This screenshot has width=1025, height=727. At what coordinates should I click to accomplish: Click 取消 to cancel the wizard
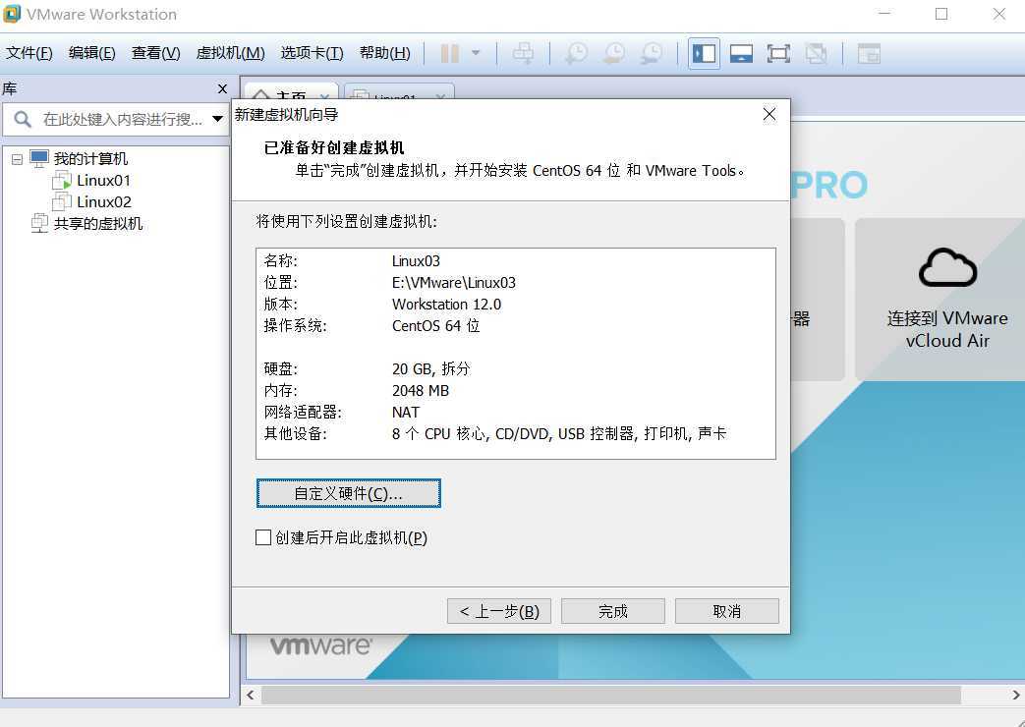727,611
